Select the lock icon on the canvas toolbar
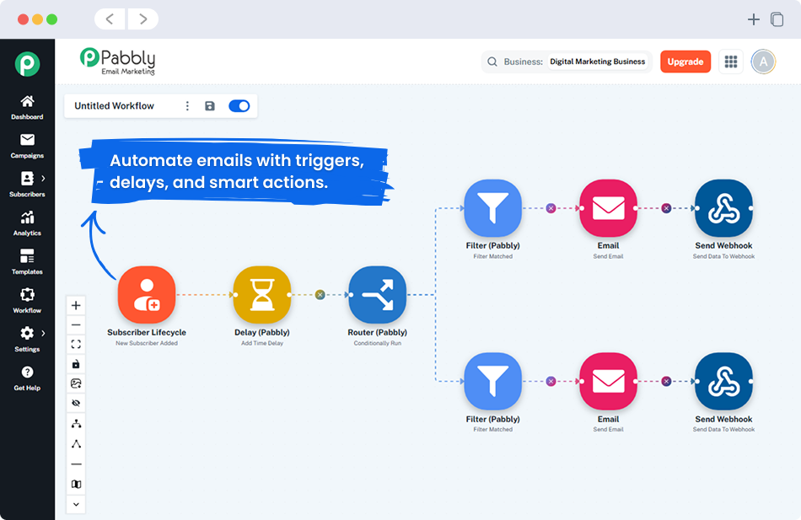Viewport: 801px width, 520px height. click(76, 363)
